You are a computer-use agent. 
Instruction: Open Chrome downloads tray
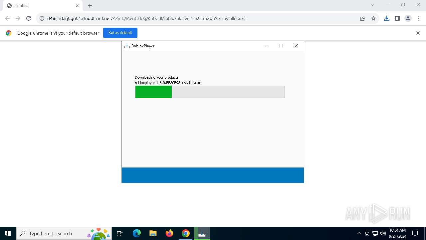386,18
